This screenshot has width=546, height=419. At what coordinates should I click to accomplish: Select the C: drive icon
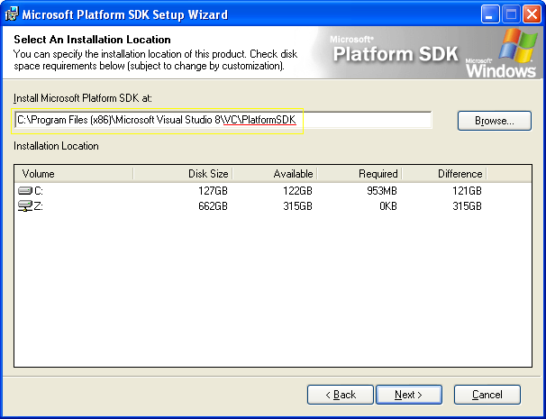tap(25, 191)
